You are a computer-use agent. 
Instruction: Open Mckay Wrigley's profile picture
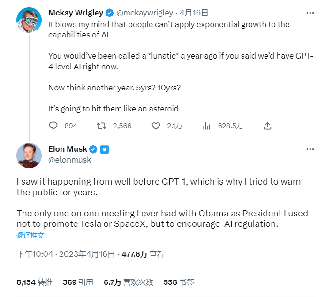pyautogui.click(x=29, y=21)
